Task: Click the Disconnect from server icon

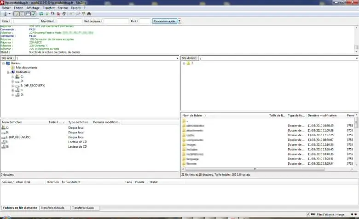Action: tap(58, 14)
